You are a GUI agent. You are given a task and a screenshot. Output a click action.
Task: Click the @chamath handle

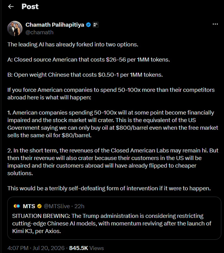[39, 32]
